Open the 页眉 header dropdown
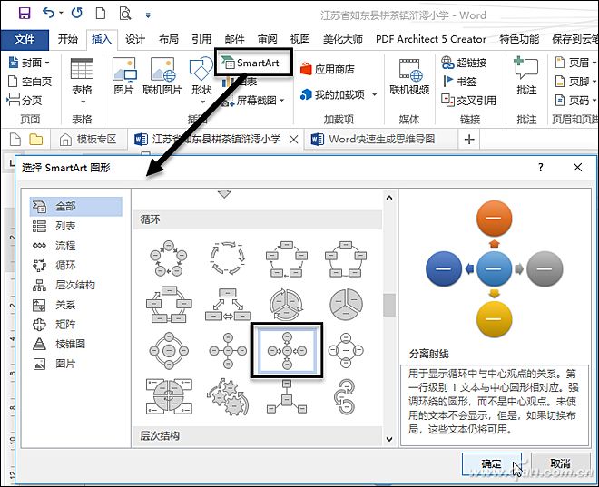Image resolution: width=599 pixels, height=487 pixels. (575, 63)
